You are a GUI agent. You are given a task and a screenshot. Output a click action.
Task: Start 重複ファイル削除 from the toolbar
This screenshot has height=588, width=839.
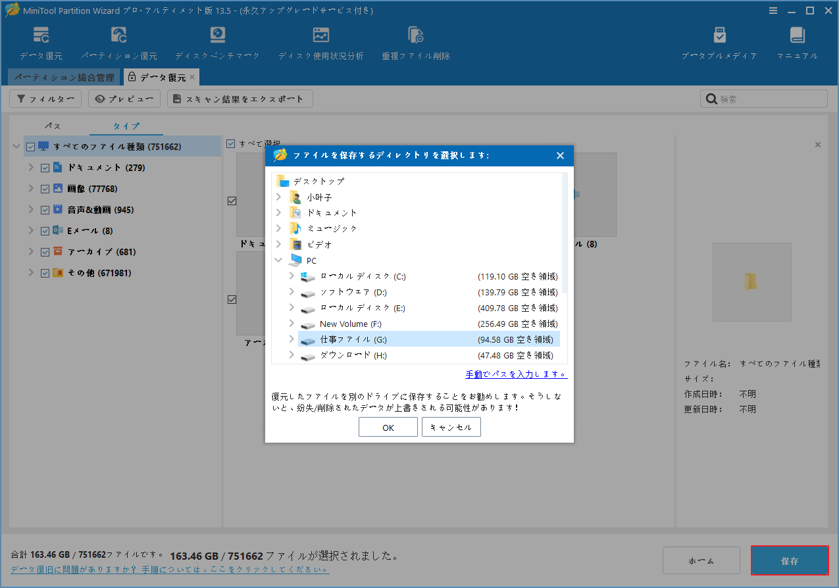pos(415,41)
